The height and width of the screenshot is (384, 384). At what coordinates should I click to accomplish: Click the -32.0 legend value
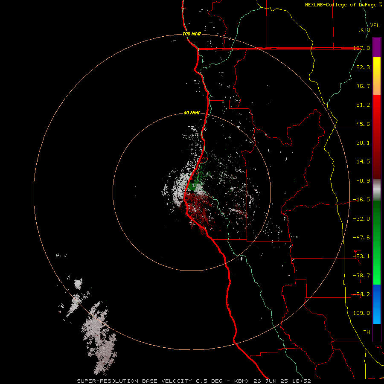pyautogui.click(x=361, y=219)
